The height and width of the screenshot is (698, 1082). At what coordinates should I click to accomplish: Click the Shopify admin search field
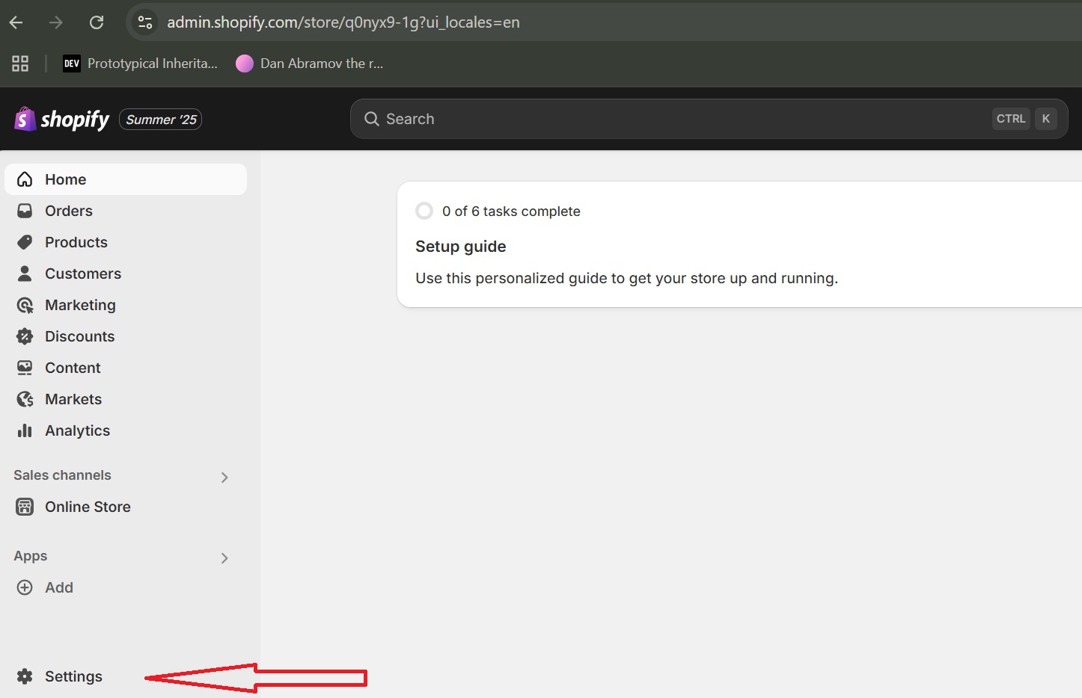[673, 119]
